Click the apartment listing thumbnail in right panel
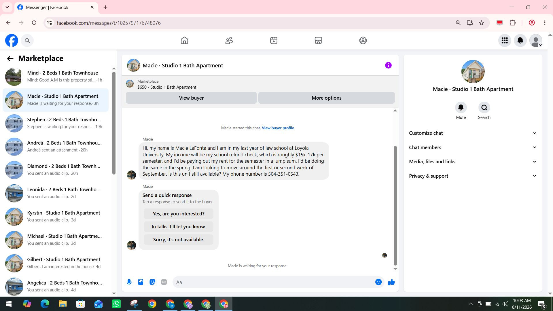 [473, 72]
